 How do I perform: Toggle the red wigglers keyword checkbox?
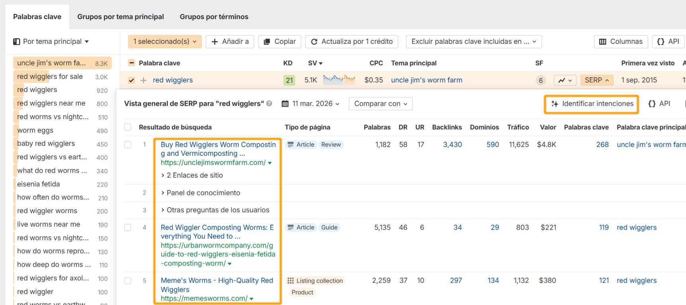click(131, 80)
